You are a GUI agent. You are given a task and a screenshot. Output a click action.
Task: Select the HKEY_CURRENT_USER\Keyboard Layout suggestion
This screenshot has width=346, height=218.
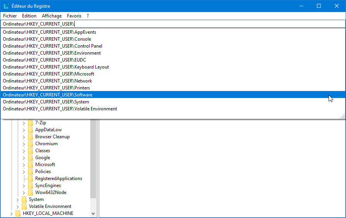pyautogui.click(x=173, y=67)
